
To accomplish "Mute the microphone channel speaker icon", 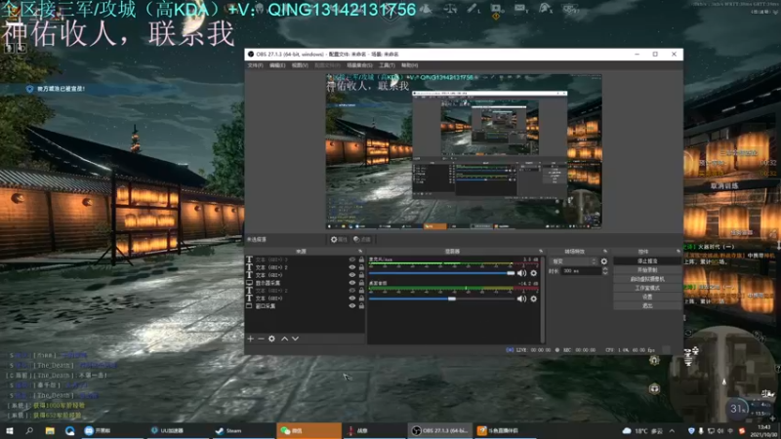I will (x=521, y=273).
